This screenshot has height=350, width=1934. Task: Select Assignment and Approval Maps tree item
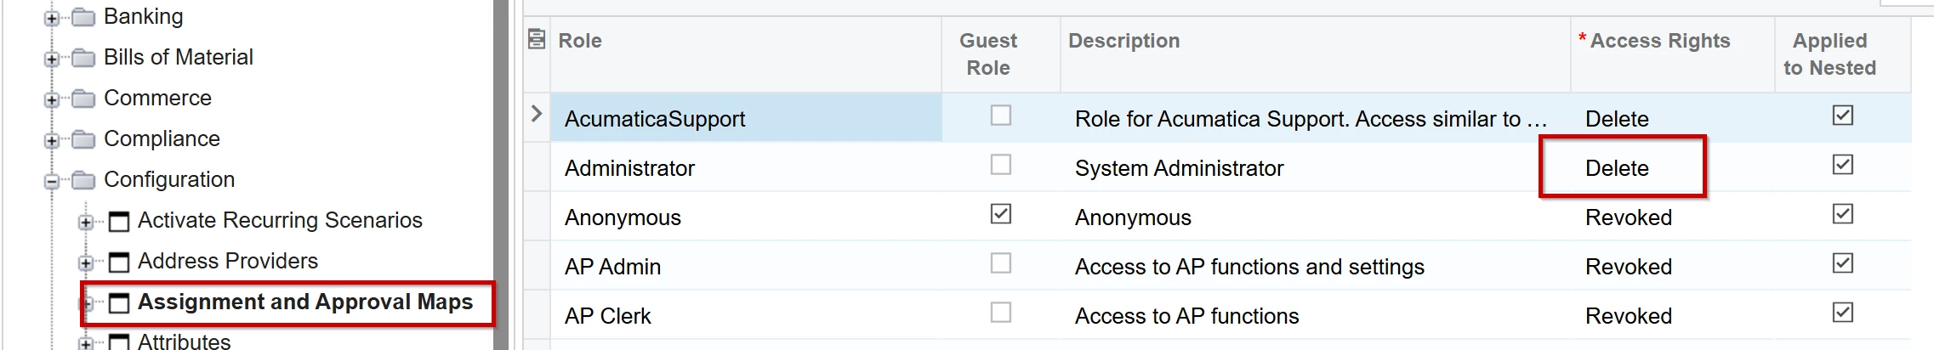304,302
